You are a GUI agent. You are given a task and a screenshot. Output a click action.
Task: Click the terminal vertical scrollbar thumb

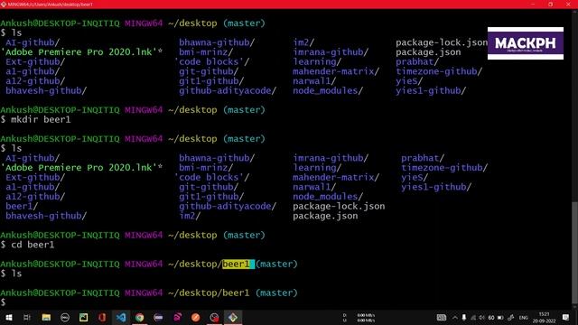(574, 253)
